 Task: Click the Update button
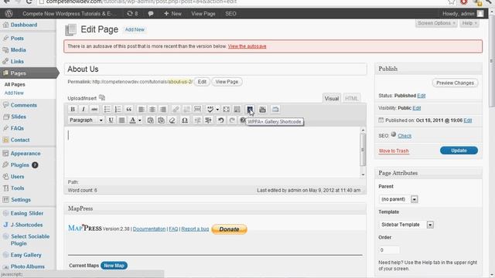click(459, 151)
